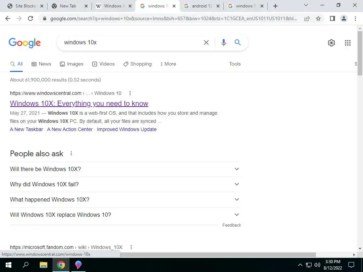Open the taskbar clock and date
Image resolution: width=363 pixels, height=272 pixels.
333,265
